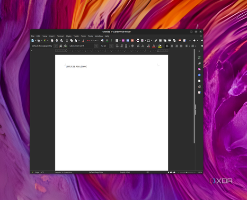Toggle Print Preview icon

[x=62, y=41]
